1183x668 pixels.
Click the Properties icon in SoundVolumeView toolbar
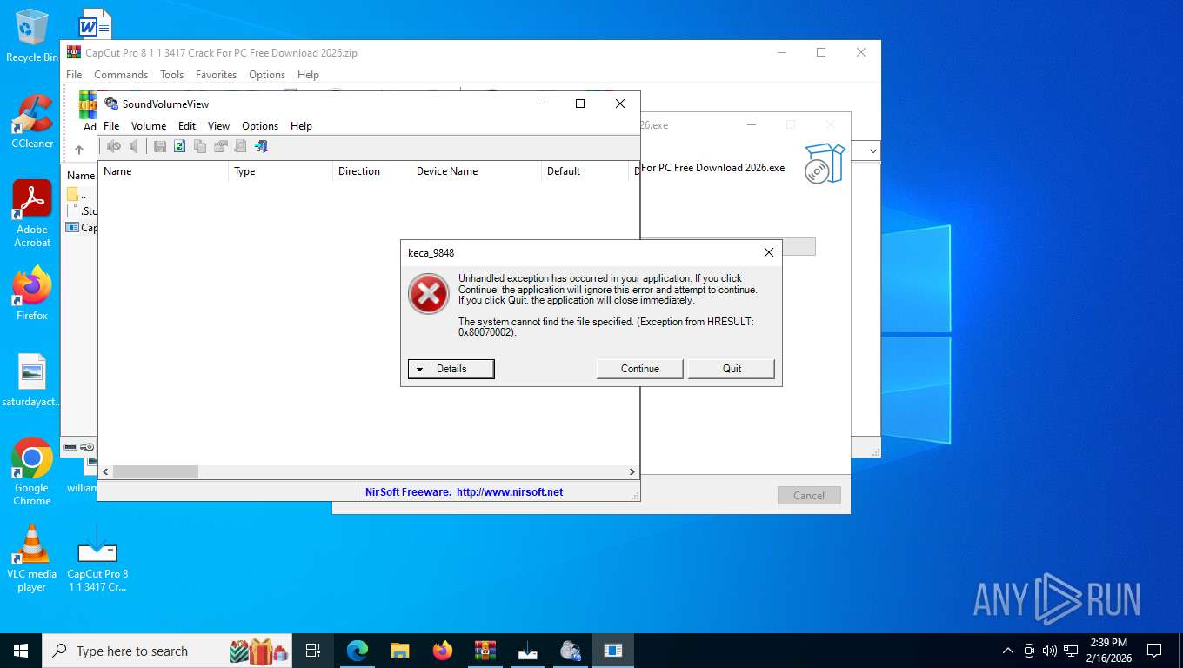pos(220,147)
